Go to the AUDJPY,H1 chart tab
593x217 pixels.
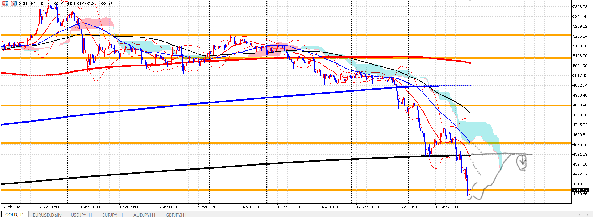145,215
